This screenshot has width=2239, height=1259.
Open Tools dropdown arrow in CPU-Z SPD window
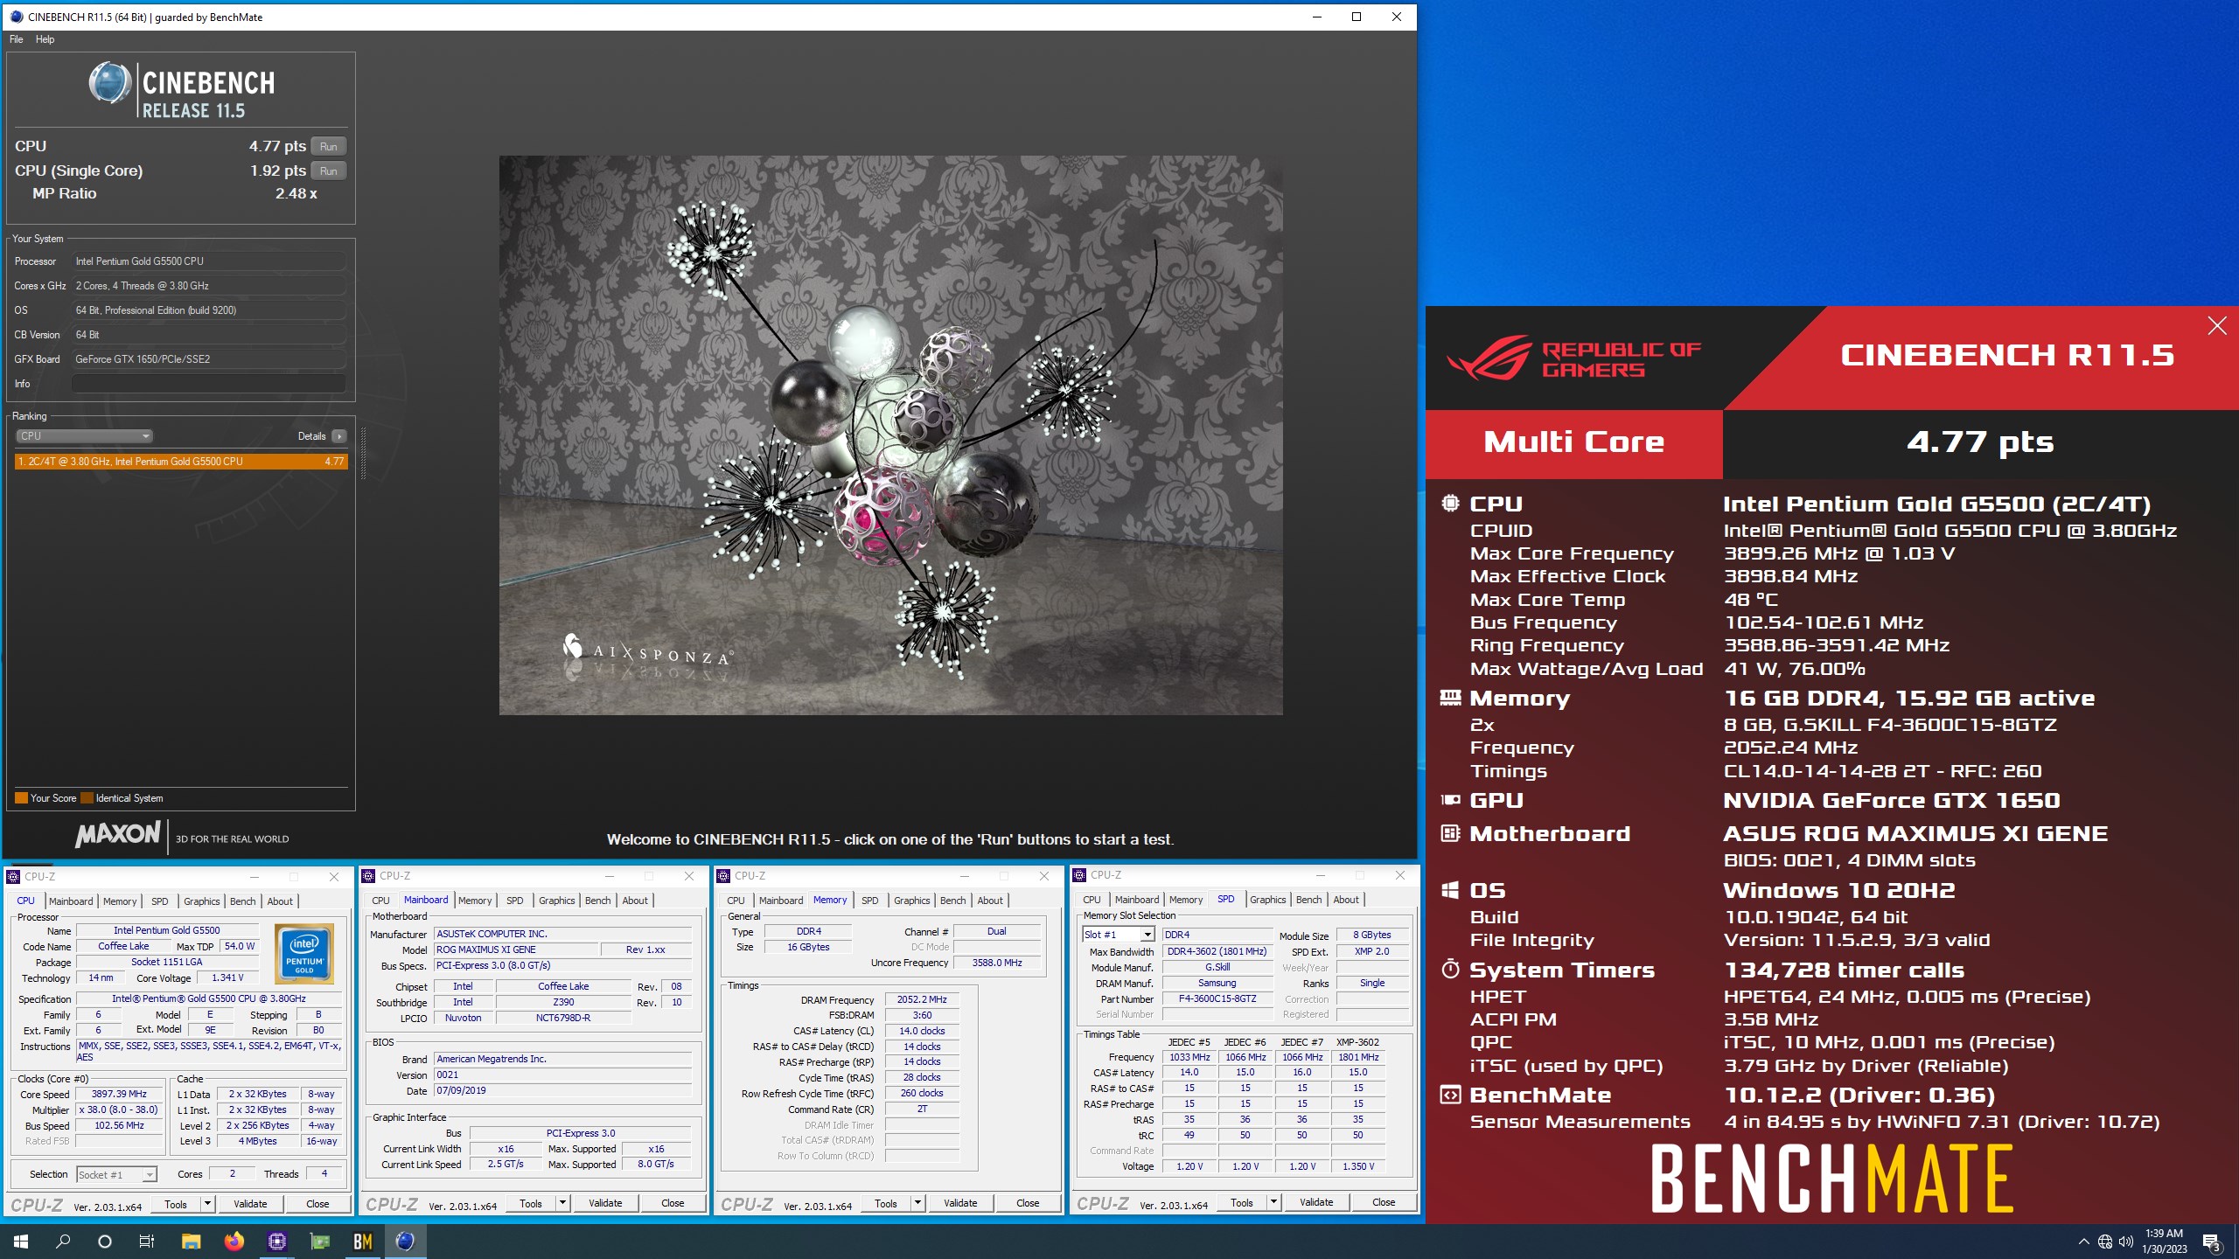1273,1202
